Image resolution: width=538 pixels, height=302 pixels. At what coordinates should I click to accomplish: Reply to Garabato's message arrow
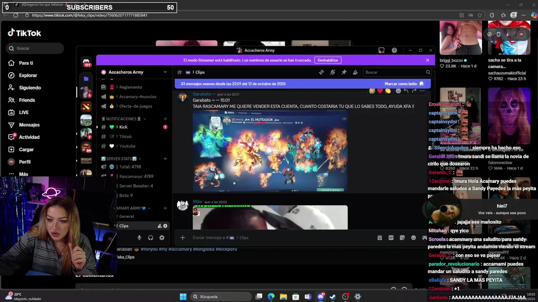click(x=406, y=91)
